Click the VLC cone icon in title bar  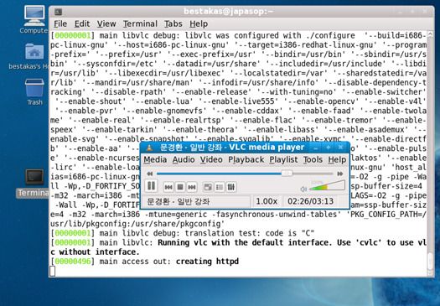point(149,147)
